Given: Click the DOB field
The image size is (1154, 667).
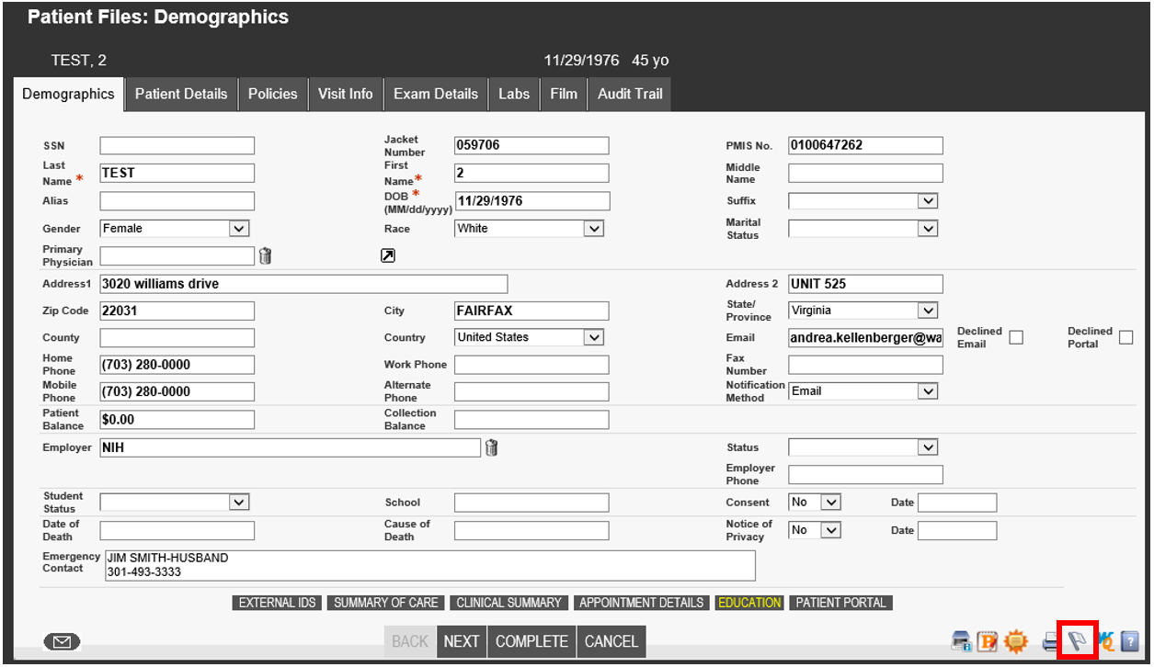Looking at the screenshot, I should (531, 201).
